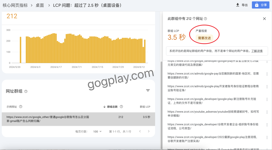Open more options for 谷歌开发者企业-组织账号 URL
Viewport: 272px width, 150px height.
(x=267, y=125)
